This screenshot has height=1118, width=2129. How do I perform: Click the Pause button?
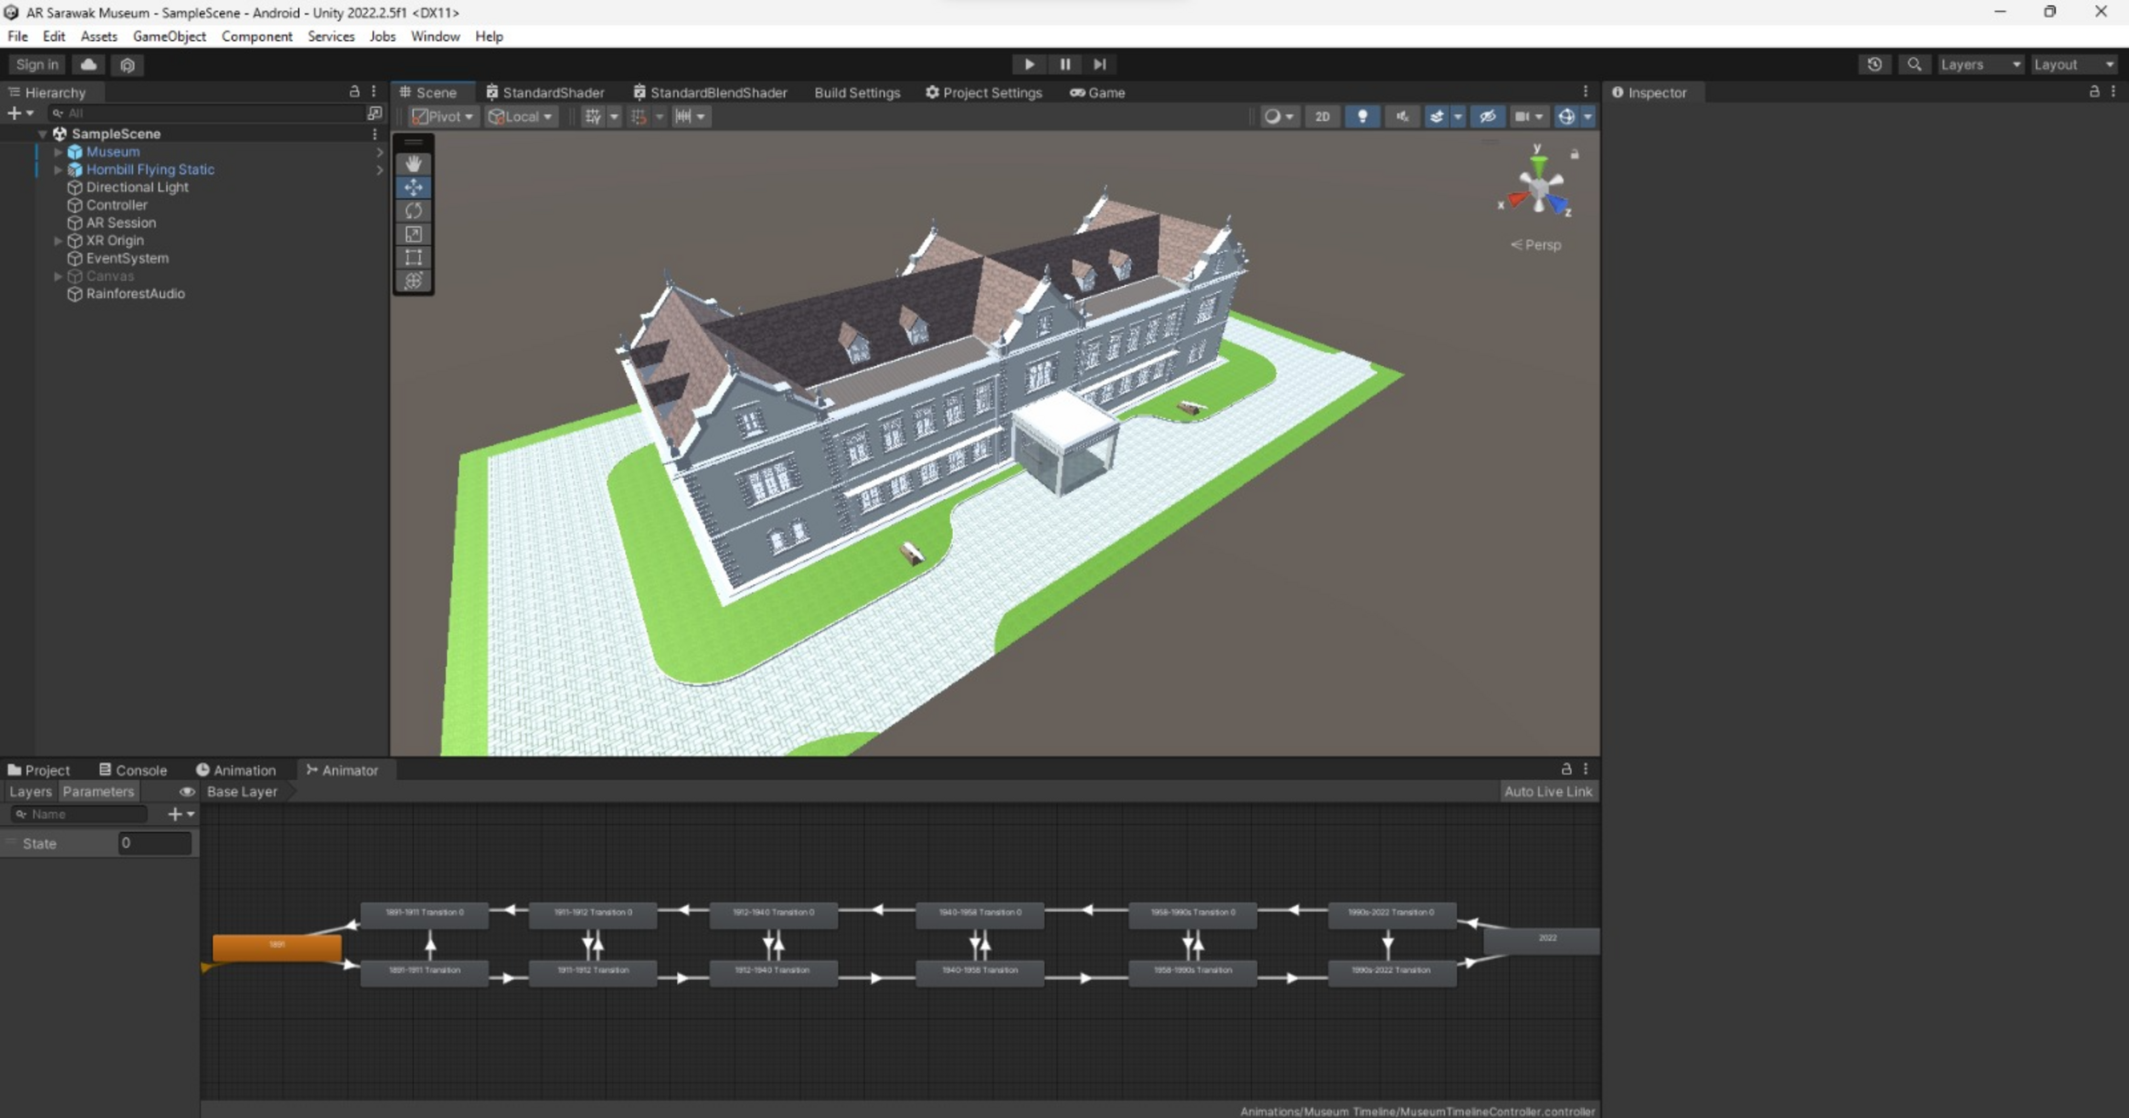coord(1064,65)
